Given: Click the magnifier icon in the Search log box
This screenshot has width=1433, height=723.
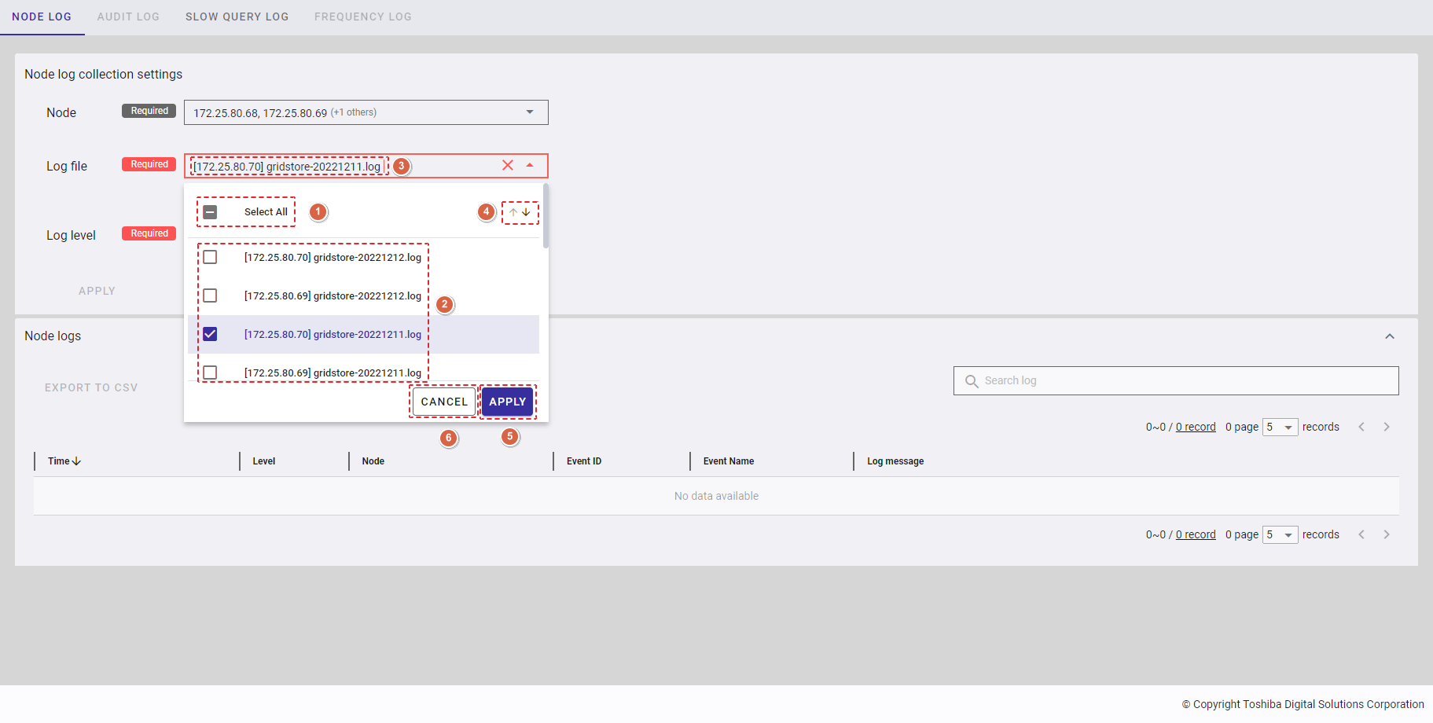Looking at the screenshot, I should 972,381.
